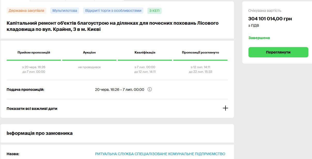
Task: Select the "Прийом пропозицій" stage
Action: coord(34,52)
